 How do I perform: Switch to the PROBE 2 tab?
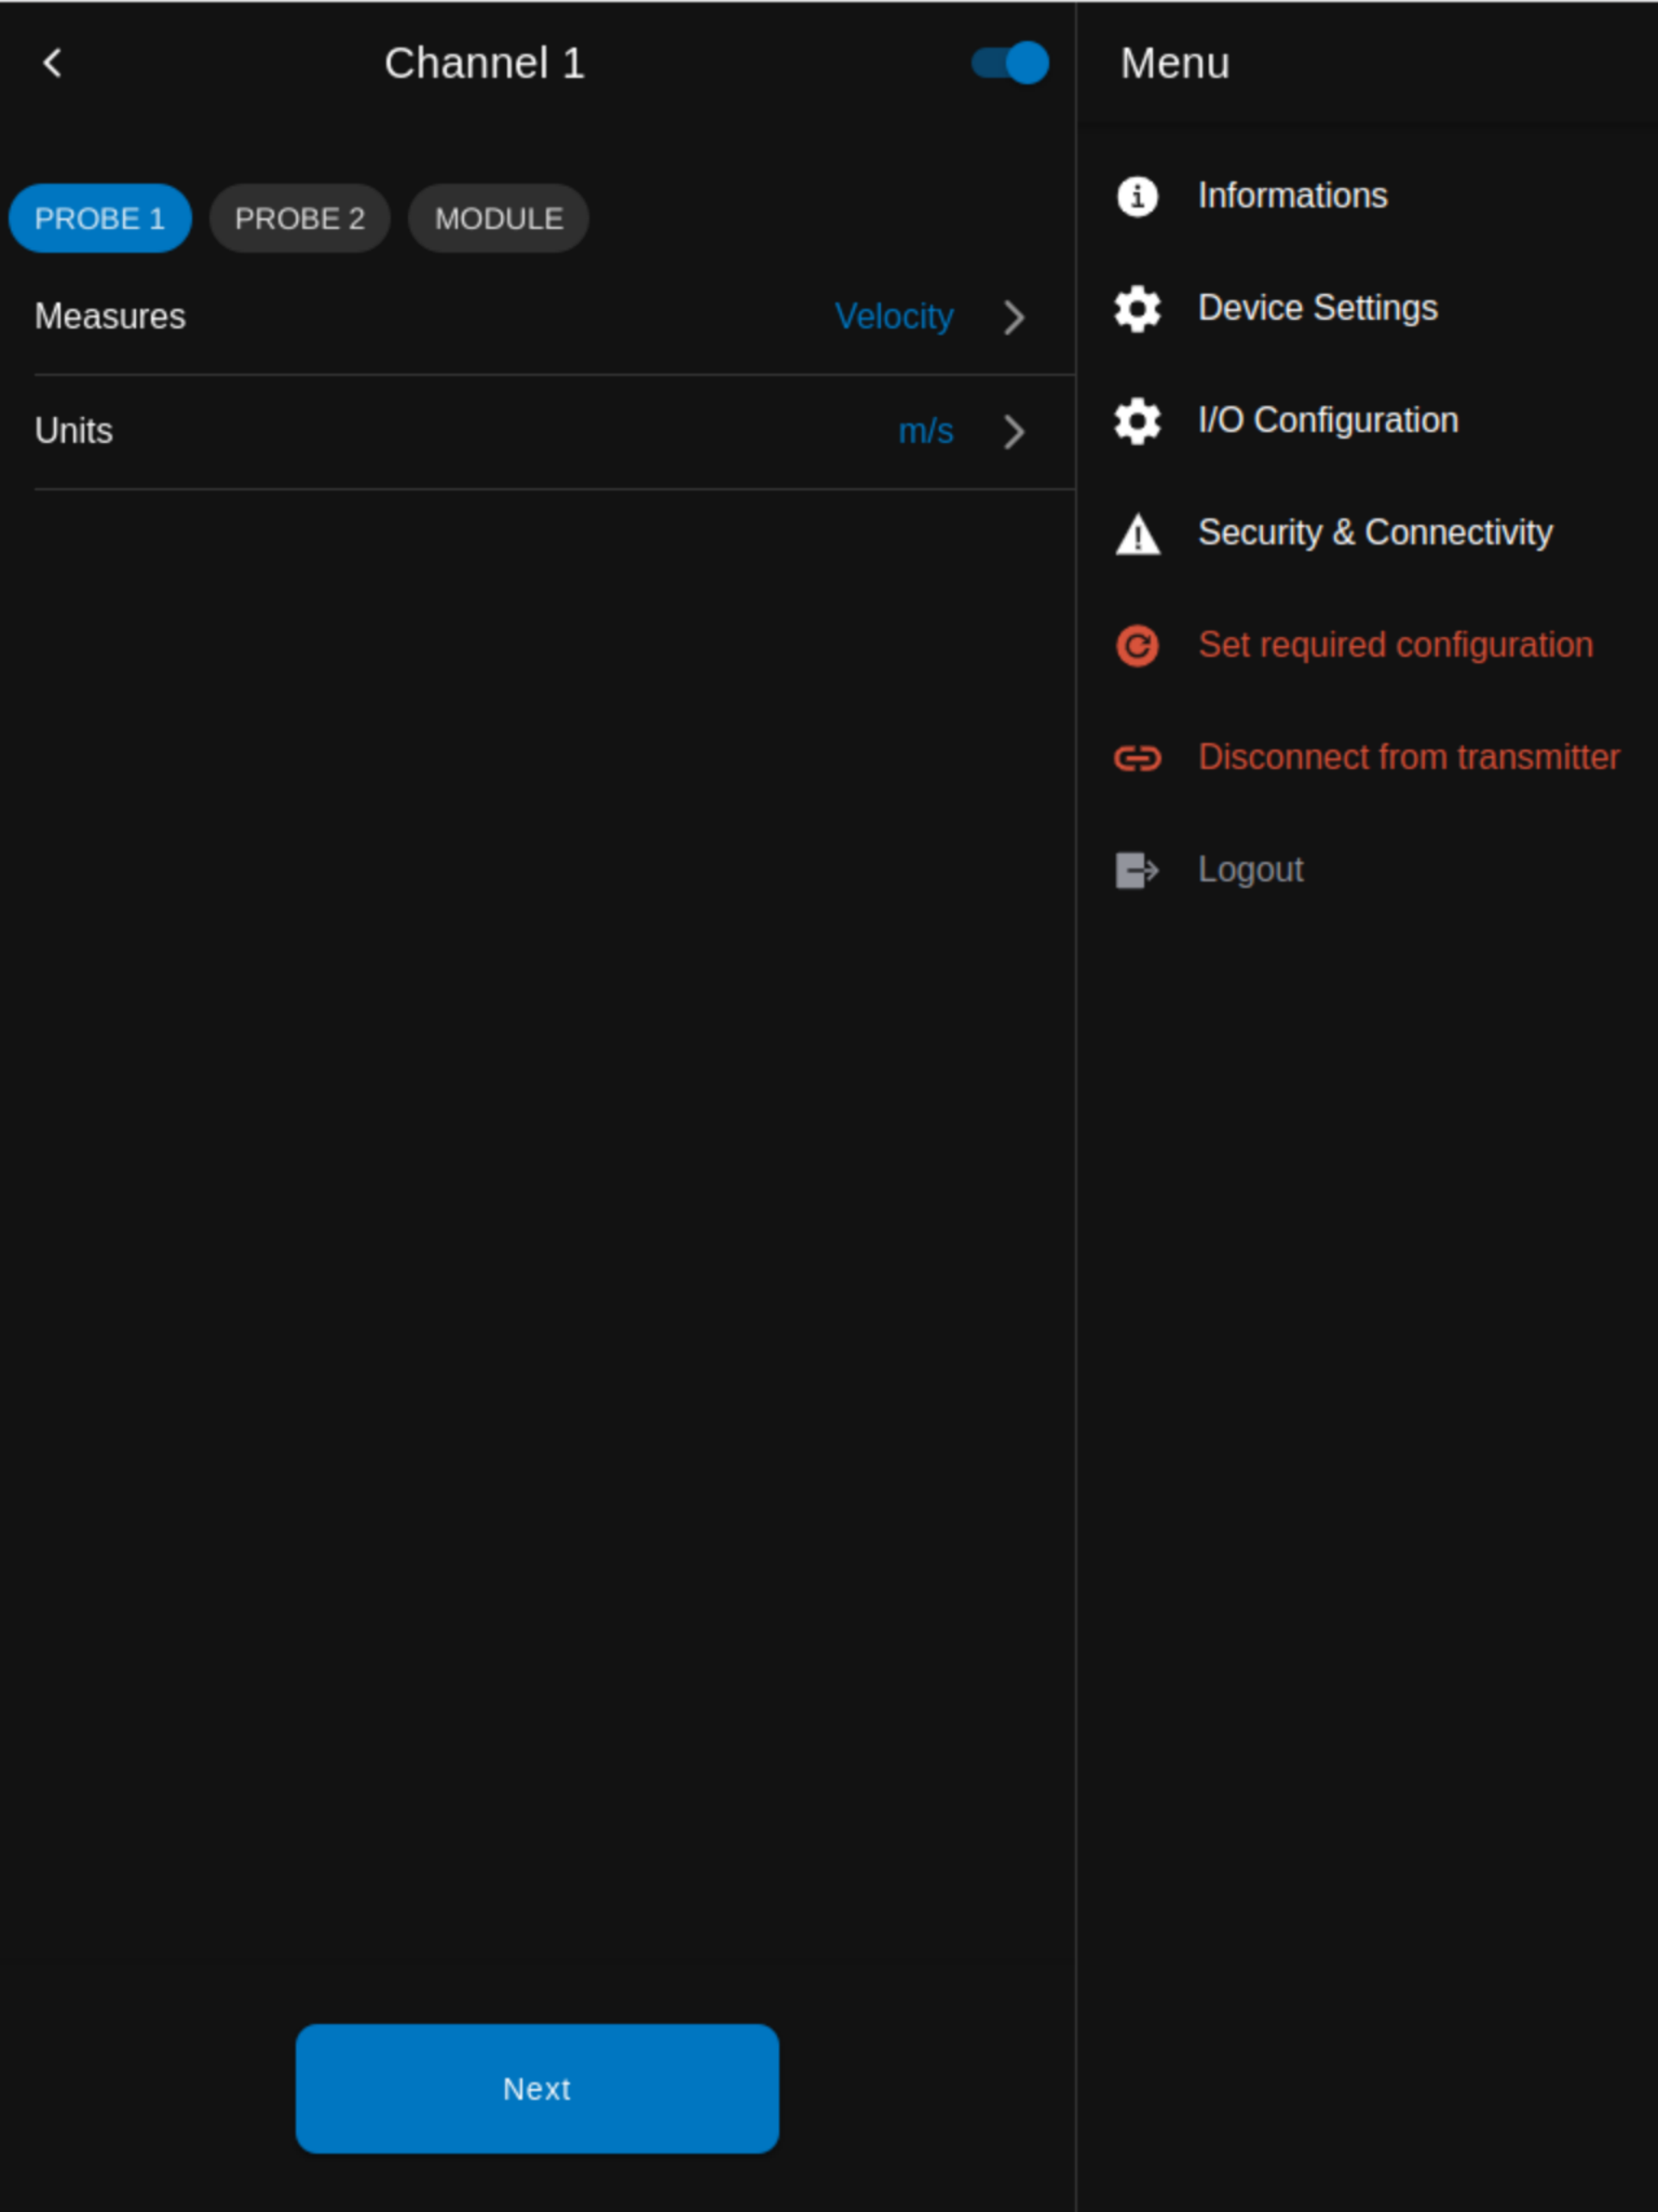point(300,218)
